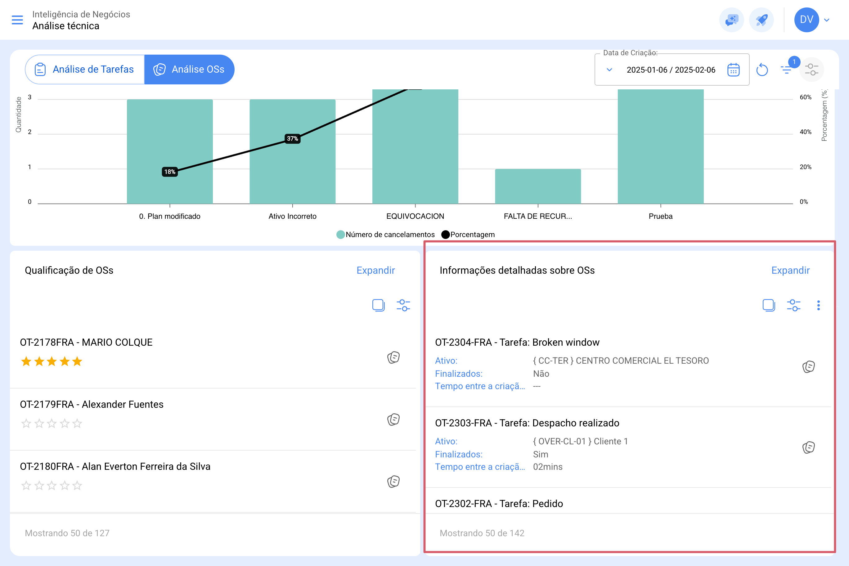The width and height of the screenshot is (849, 566).
Task: Click the date range 2025-01-06 / 2025-02-06 field
Action: coord(671,70)
